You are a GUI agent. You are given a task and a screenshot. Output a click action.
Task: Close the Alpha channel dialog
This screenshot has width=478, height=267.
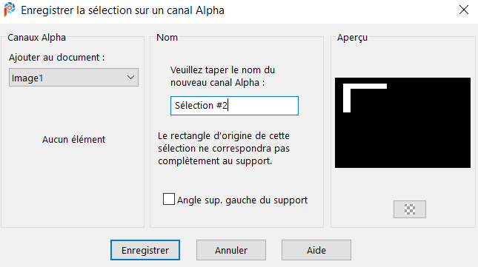tap(464, 10)
